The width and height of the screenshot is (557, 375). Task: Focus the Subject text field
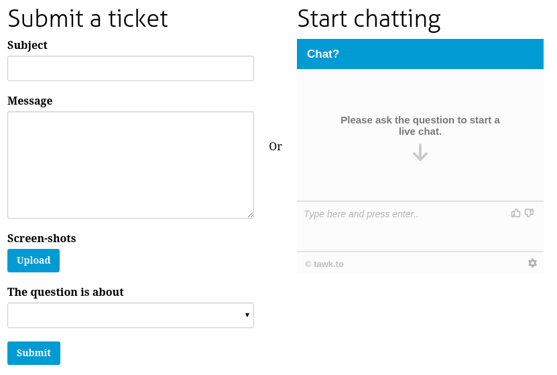[131, 68]
